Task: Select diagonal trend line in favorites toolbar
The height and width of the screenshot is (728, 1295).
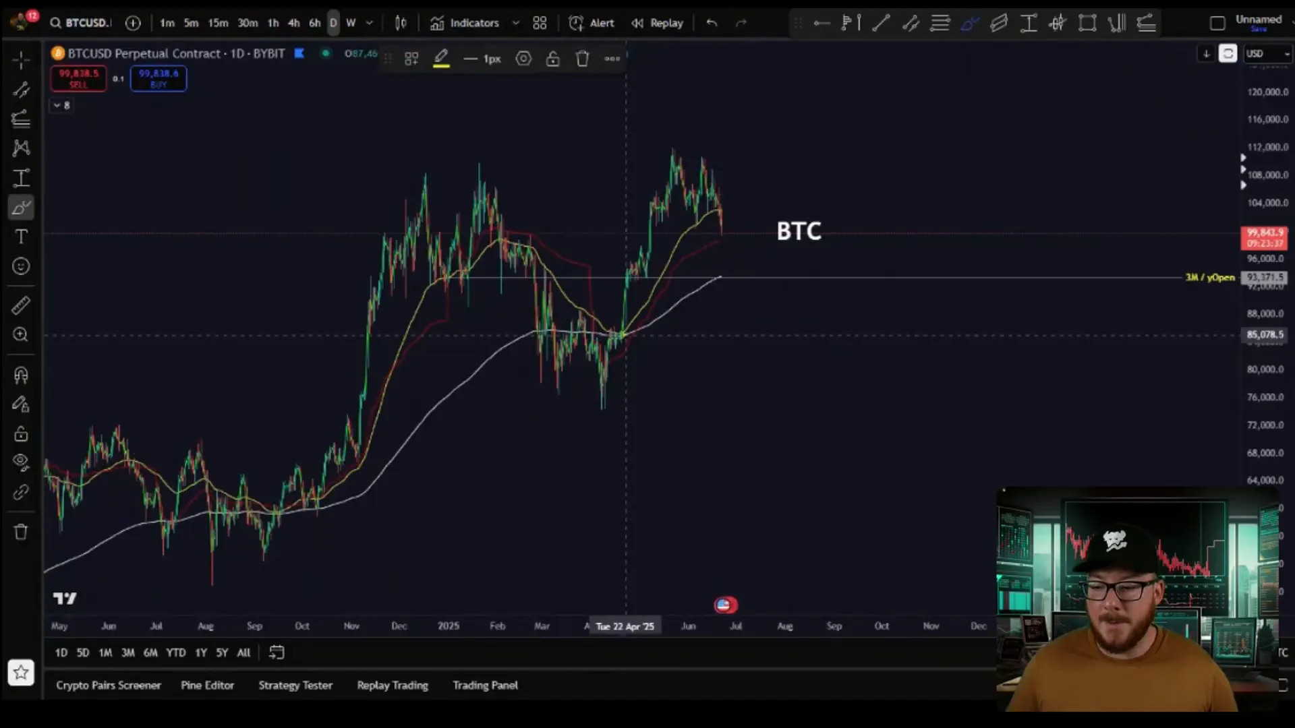Action: coord(881,23)
